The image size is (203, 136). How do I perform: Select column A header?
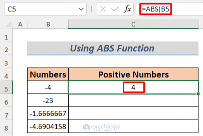tap(20, 24)
